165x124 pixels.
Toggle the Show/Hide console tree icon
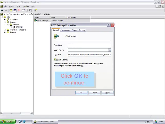click(x=15, y=10)
